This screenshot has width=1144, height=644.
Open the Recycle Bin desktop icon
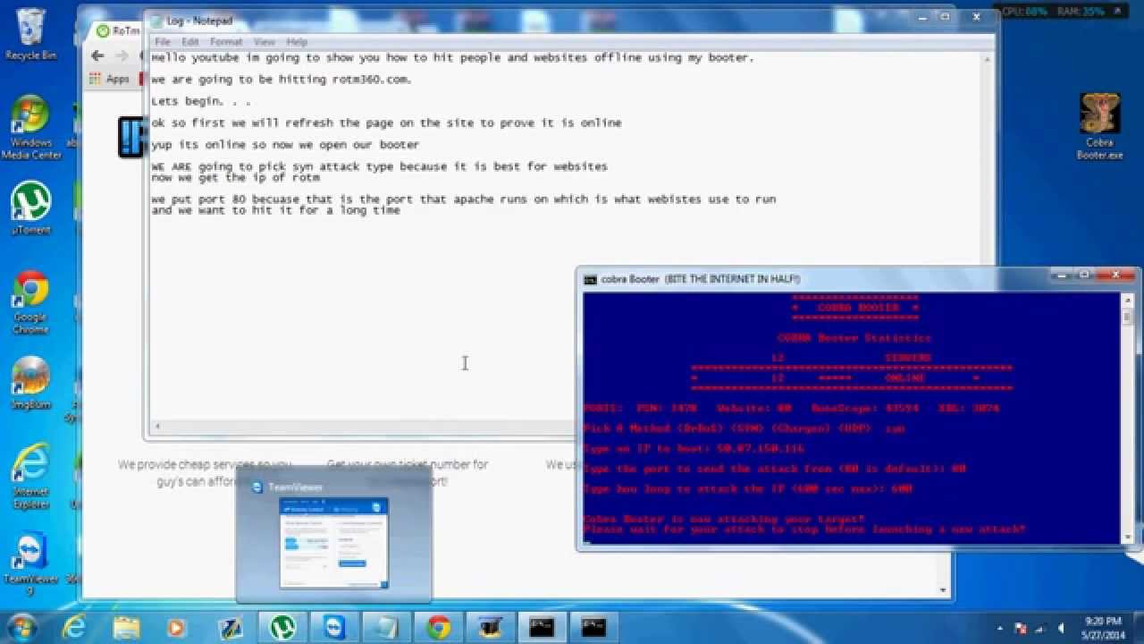coord(30,34)
